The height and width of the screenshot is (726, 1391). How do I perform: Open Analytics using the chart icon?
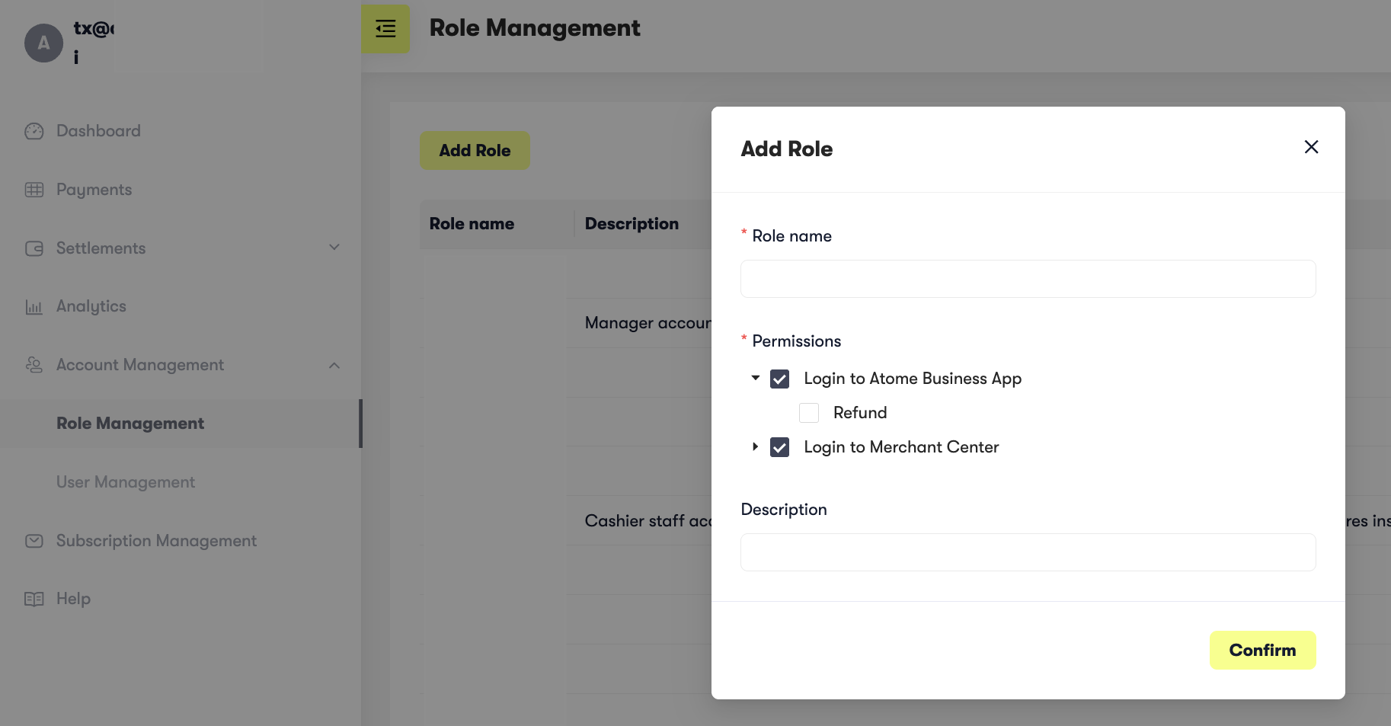[34, 306]
